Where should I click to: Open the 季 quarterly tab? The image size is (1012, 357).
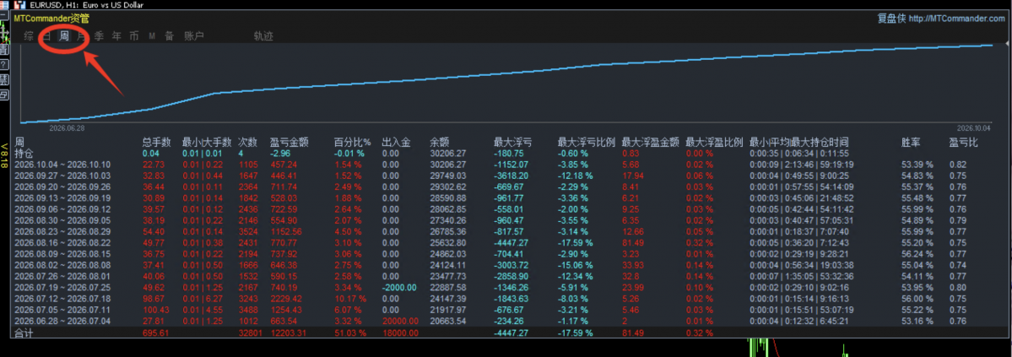click(99, 36)
